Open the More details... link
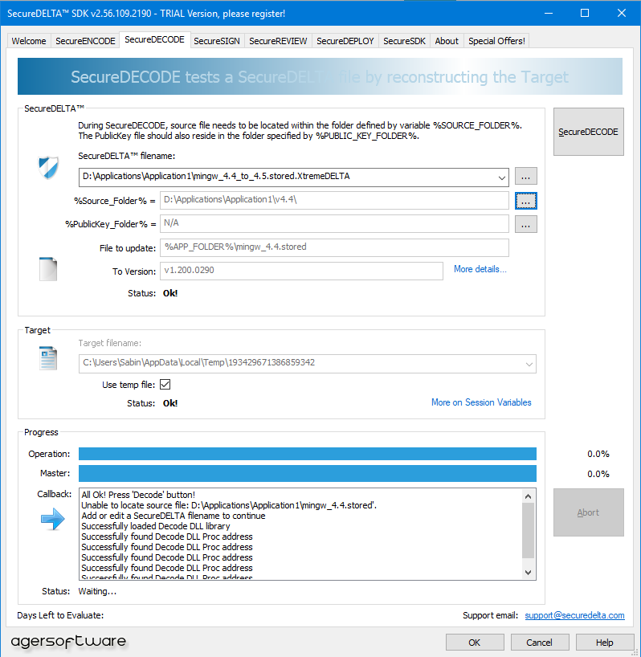641x657 pixels. point(480,269)
